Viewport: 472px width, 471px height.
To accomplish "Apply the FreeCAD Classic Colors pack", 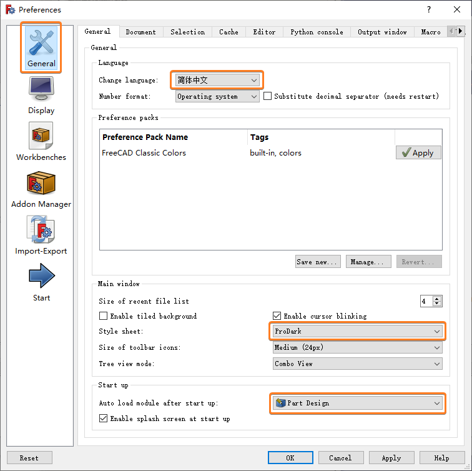I will (418, 152).
